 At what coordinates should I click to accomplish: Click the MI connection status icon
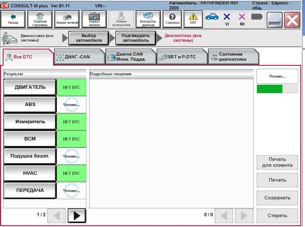(x=242, y=17)
